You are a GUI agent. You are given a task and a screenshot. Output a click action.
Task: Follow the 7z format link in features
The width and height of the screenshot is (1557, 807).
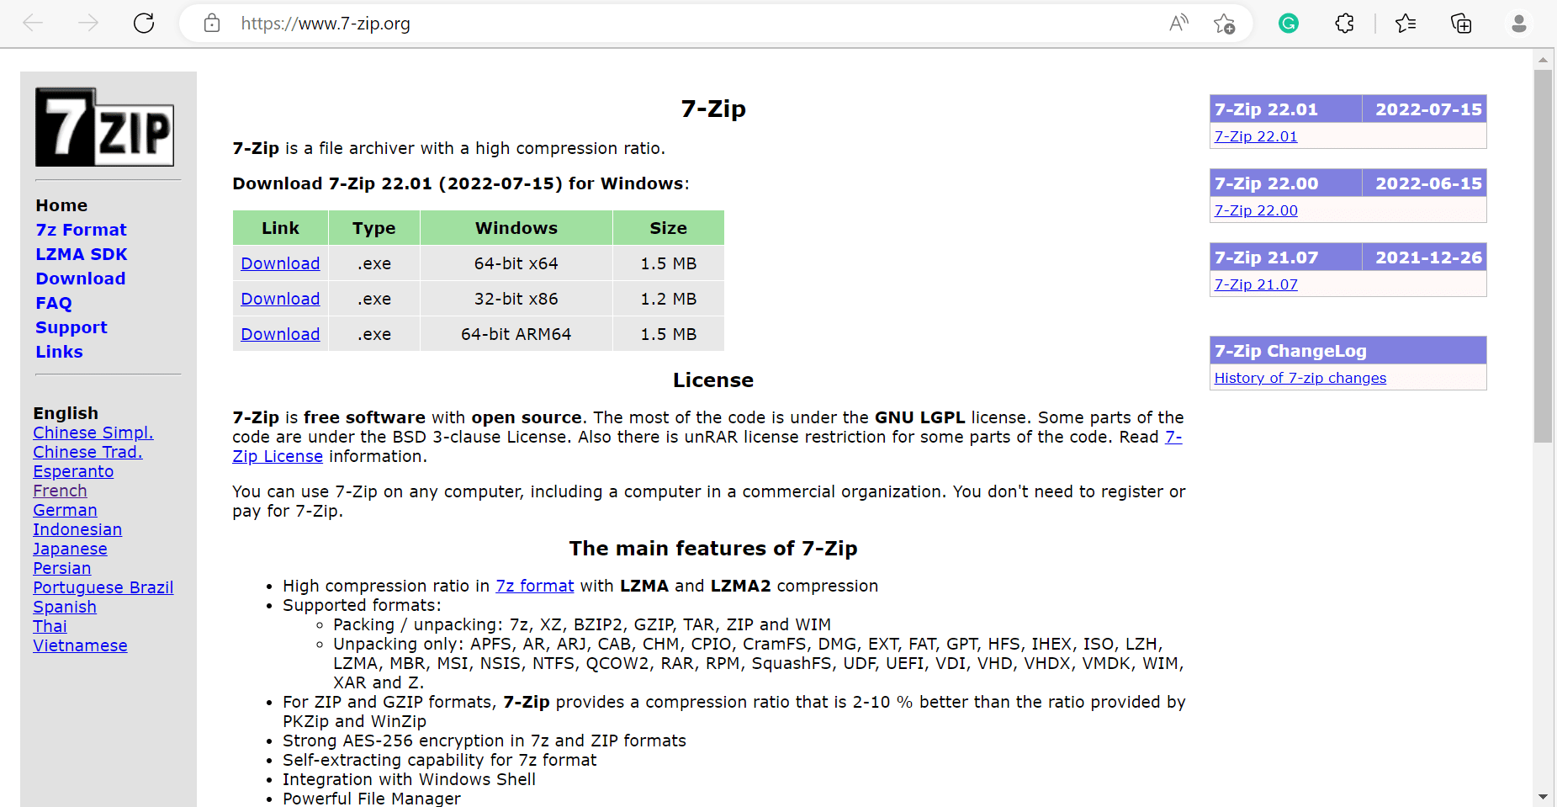535,586
